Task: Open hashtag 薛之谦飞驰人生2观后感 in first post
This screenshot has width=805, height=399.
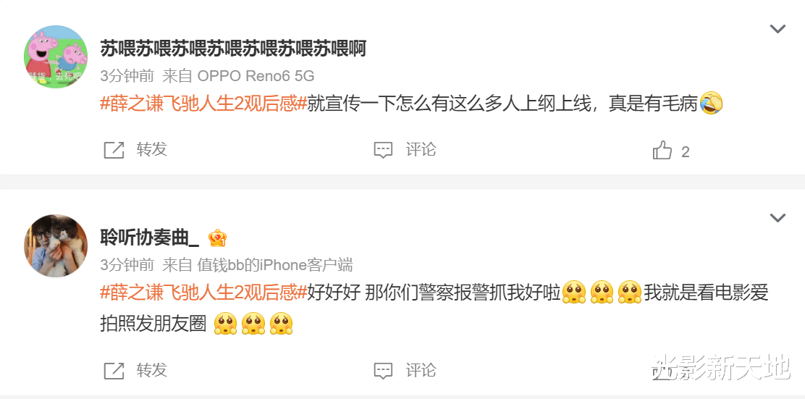Action: (203, 104)
